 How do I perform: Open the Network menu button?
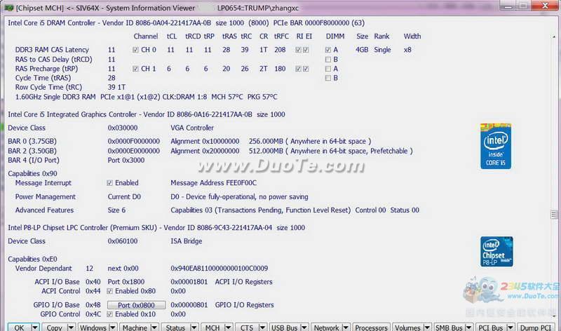tap(327, 327)
